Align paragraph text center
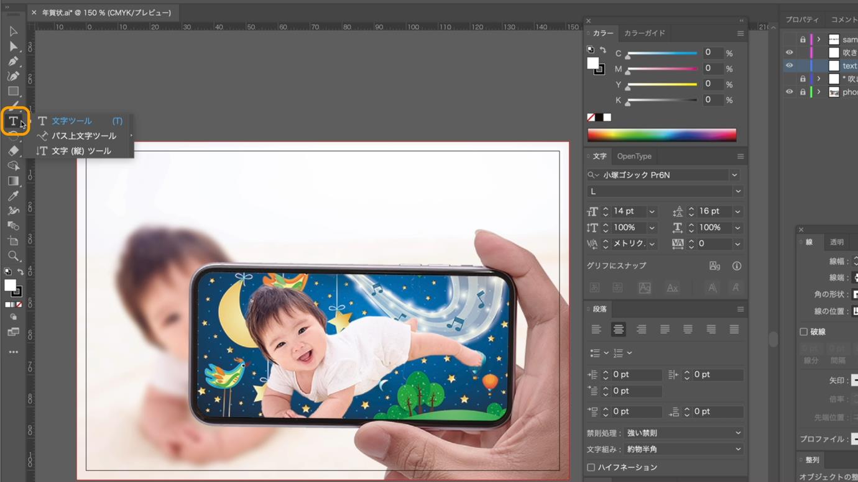Viewport: 858px width, 482px height. coord(618,329)
